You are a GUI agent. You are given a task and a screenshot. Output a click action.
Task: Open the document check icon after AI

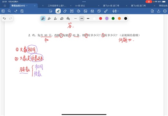click(22, 11)
